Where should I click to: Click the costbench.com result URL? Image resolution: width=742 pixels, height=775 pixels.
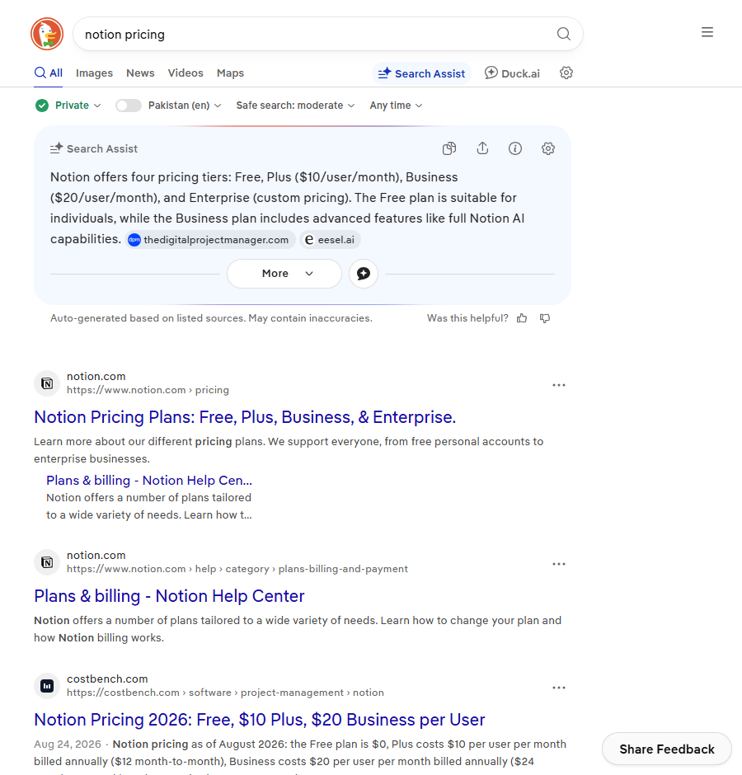point(225,693)
